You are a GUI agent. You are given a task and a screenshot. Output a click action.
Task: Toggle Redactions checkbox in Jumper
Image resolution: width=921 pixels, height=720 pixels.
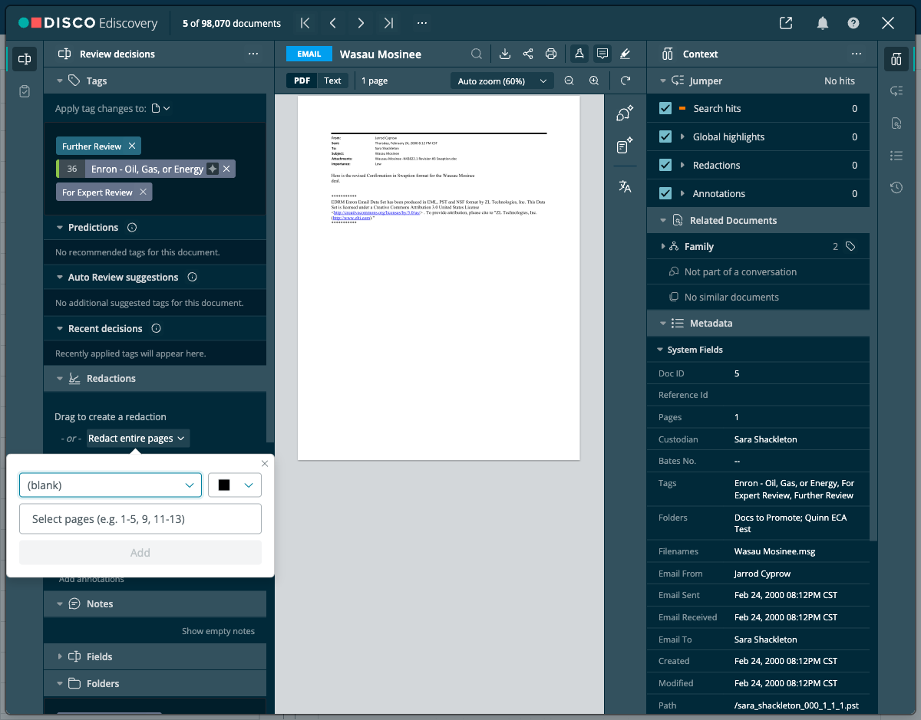coord(665,165)
